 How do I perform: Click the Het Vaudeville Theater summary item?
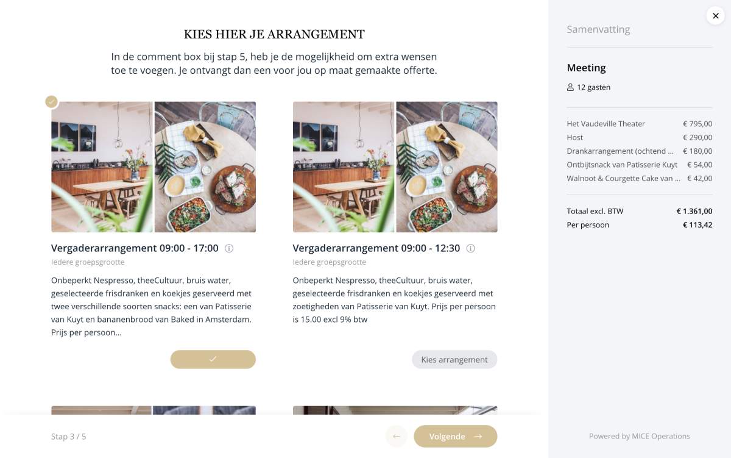[x=640, y=124]
